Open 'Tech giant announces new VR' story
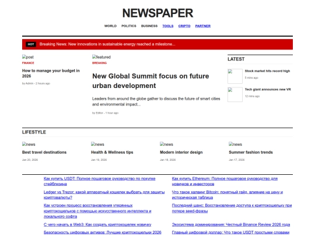This screenshot has width=315, height=236. [268, 89]
